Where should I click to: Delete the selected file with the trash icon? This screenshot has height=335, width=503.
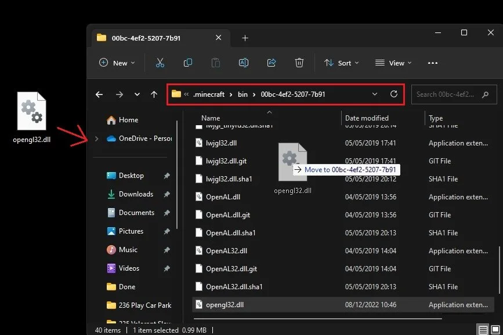(299, 63)
